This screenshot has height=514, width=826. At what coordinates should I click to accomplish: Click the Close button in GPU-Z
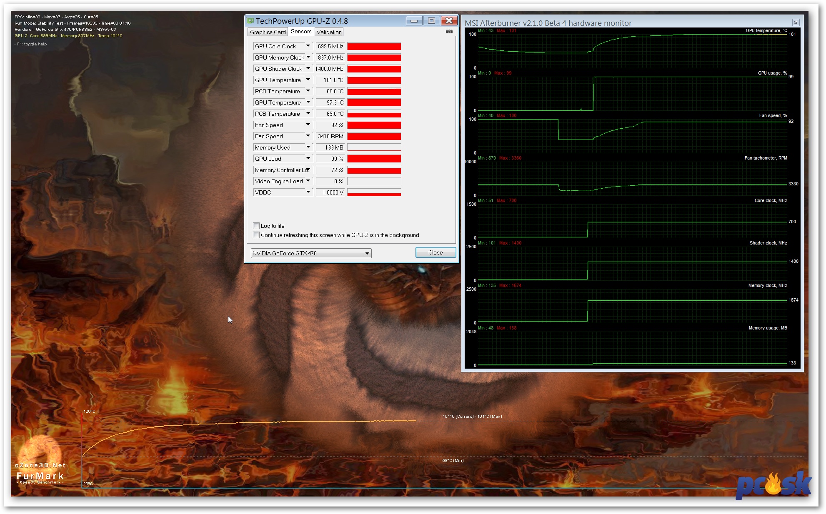[436, 252]
